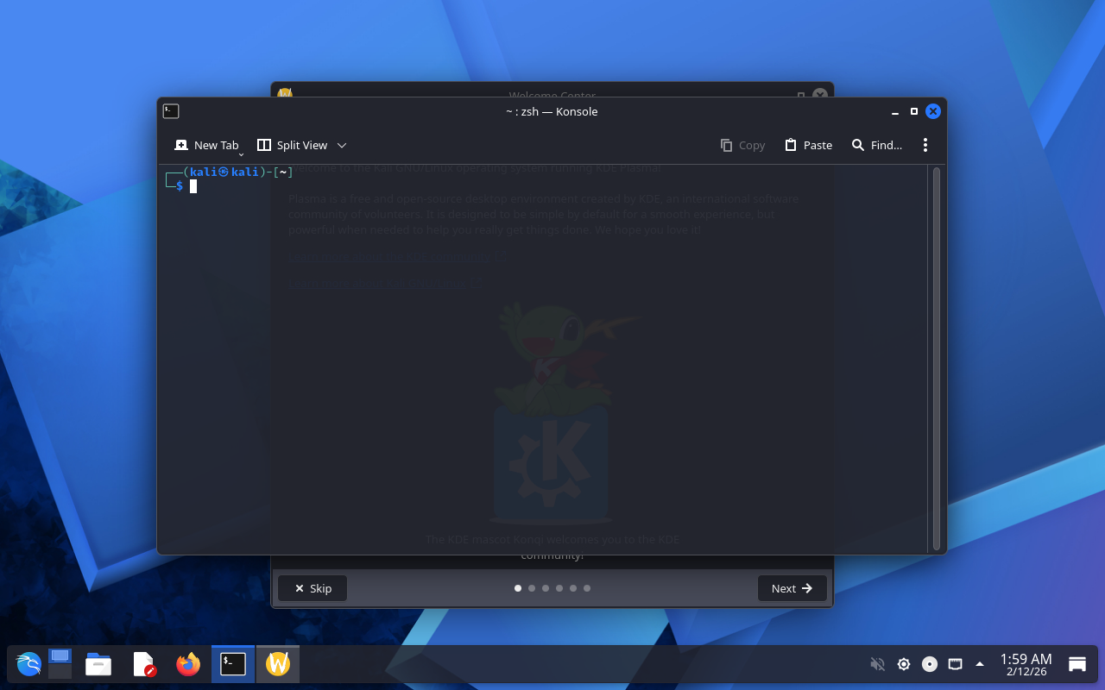Screen dimensions: 1105x690
Task: Click the Skip button in Welcome Center
Action: [313, 588]
